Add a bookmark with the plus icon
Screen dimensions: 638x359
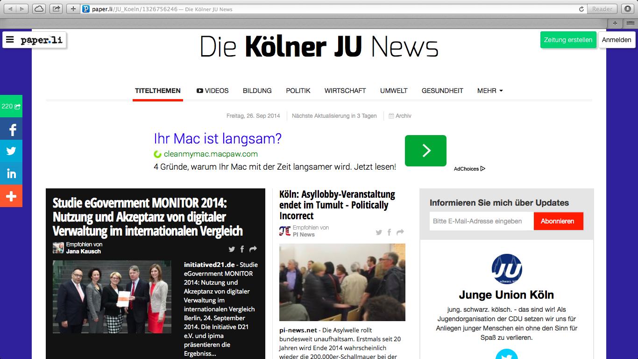(x=73, y=9)
